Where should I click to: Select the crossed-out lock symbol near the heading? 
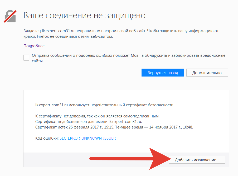(x=10, y=16)
